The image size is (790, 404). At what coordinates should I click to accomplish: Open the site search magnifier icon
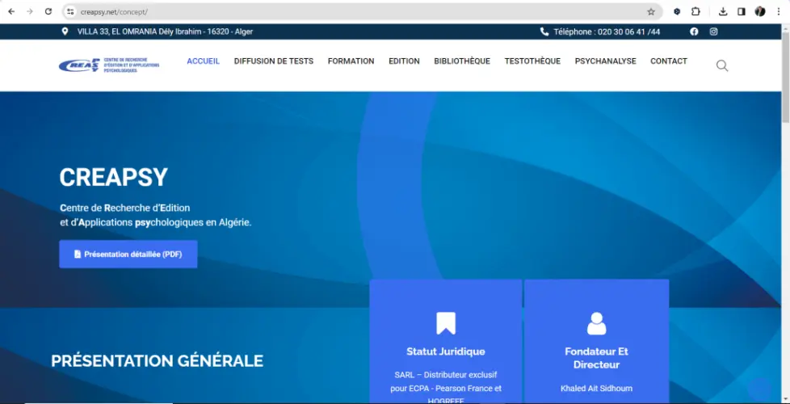coord(722,65)
